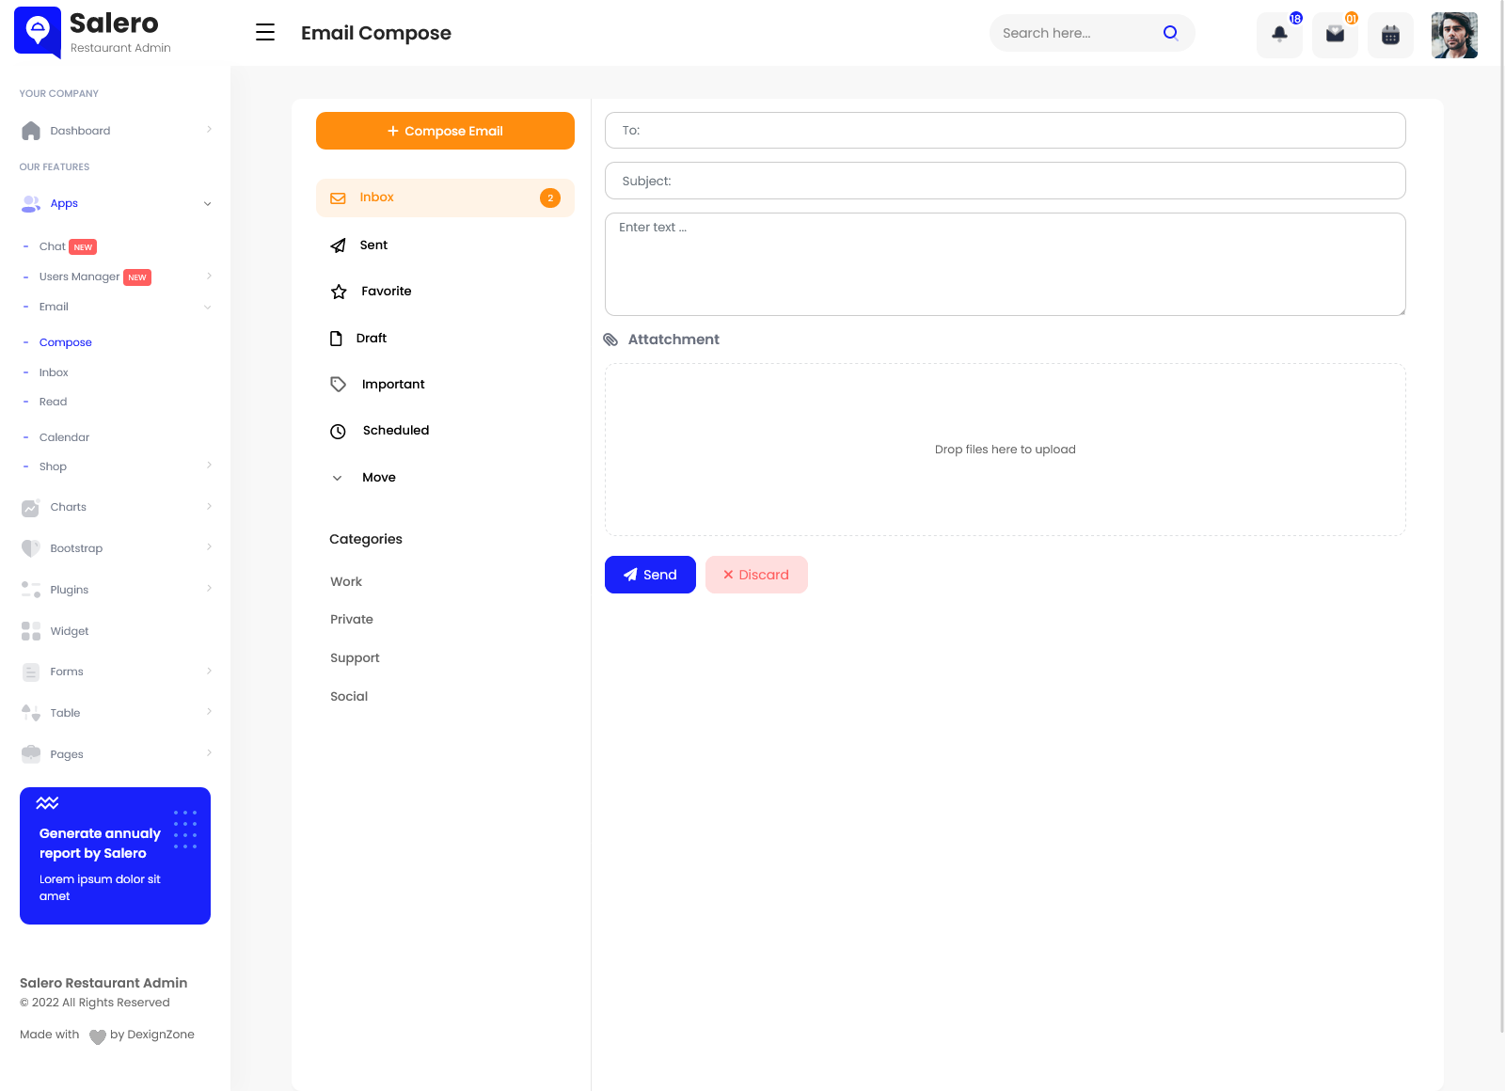Click the user profile avatar
This screenshot has height=1091, width=1505.
(x=1454, y=35)
